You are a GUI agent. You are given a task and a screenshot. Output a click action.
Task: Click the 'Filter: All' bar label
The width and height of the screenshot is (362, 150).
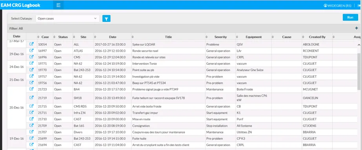coord(16,29)
